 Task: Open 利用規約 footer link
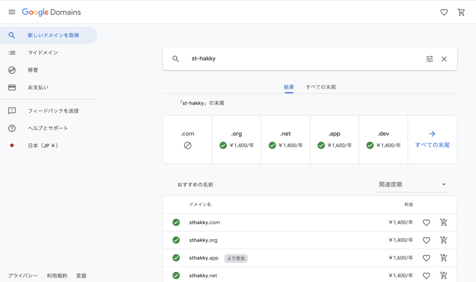[x=57, y=276]
